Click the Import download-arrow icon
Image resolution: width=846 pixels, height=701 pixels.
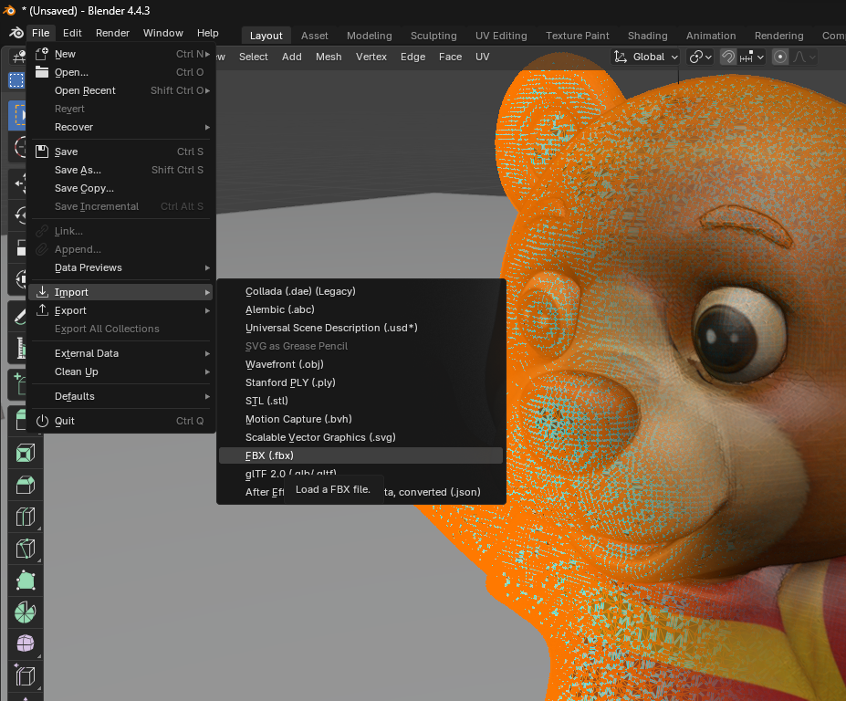[42, 292]
